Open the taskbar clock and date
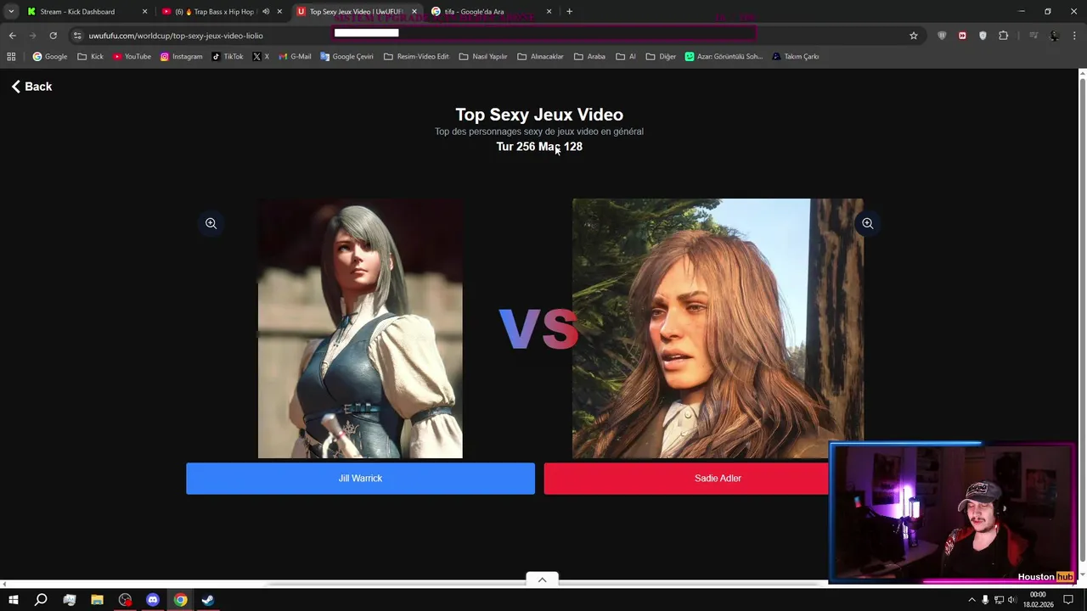Viewport: 1087px width, 611px height. pyautogui.click(x=1038, y=600)
